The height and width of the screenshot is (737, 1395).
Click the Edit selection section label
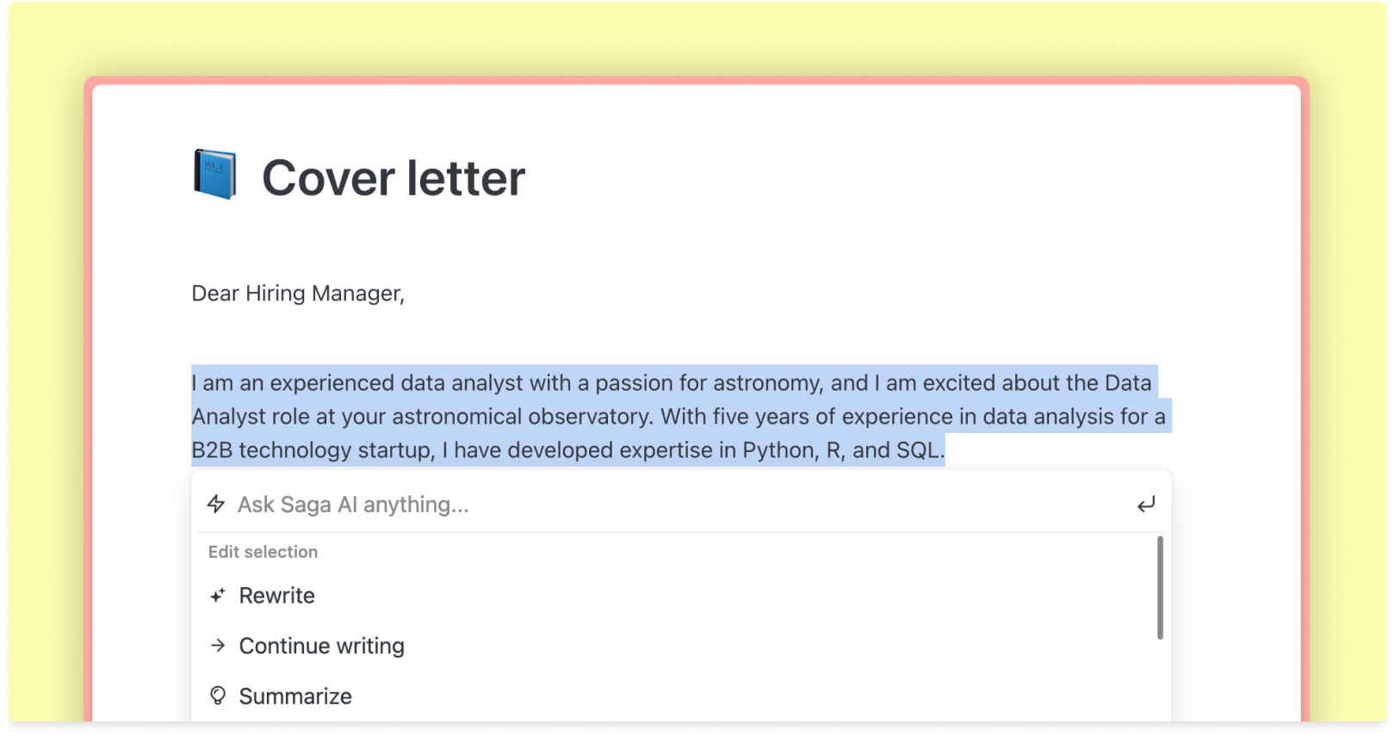coord(263,552)
